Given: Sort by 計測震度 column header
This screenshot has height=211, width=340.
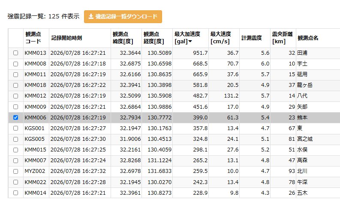Looking at the screenshot, I should 255,38.
